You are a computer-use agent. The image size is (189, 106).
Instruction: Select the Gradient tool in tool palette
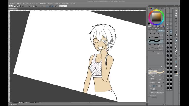point(176,54)
